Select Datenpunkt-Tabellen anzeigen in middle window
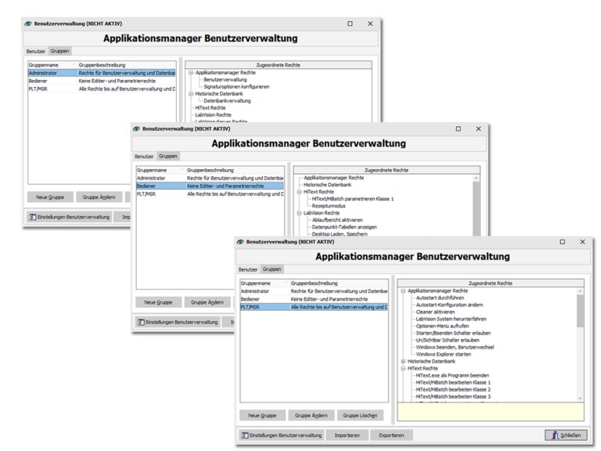The width and height of the screenshot is (601, 451). click(x=344, y=227)
